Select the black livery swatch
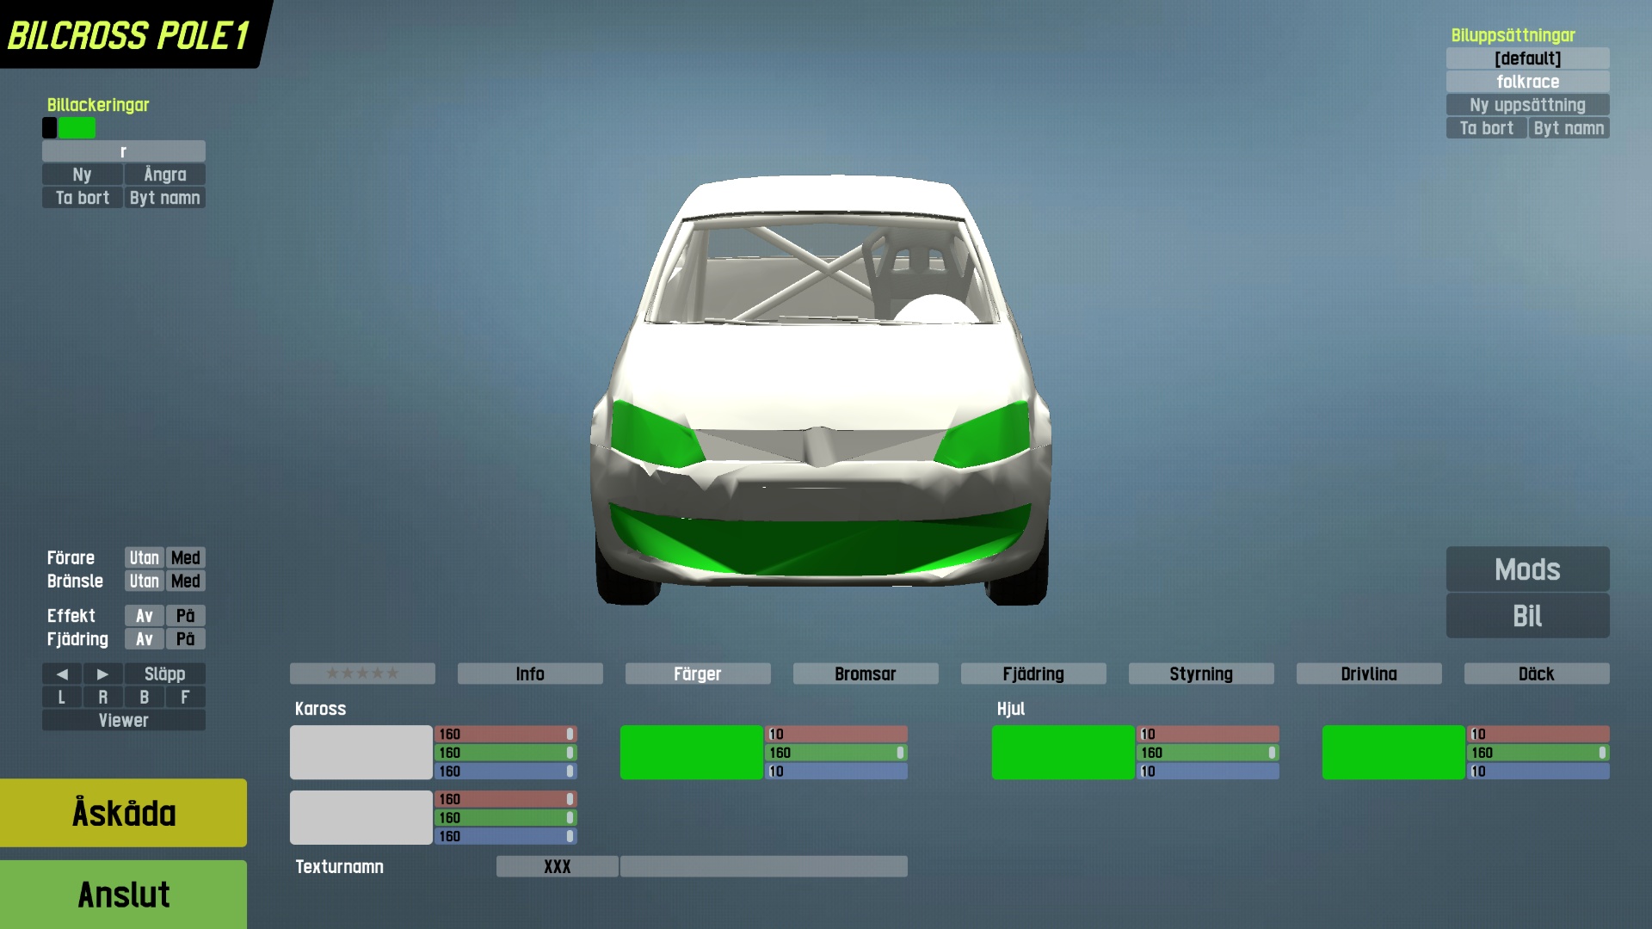 click(50, 128)
